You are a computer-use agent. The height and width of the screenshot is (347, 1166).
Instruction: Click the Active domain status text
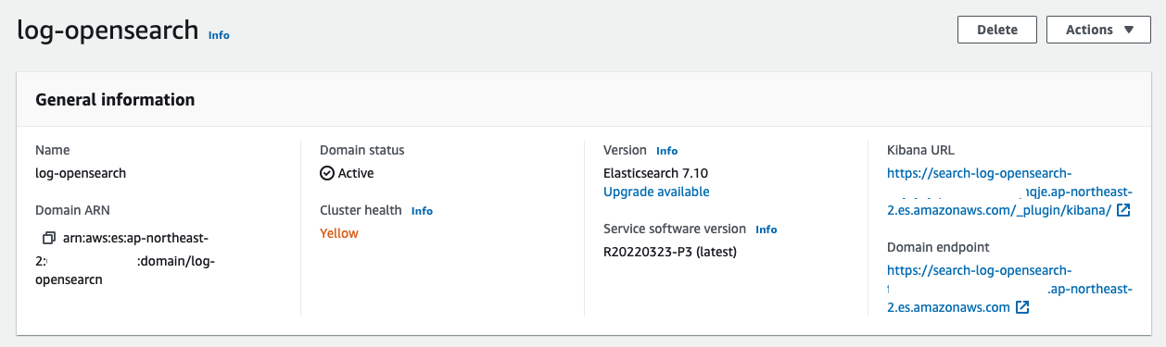(356, 173)
